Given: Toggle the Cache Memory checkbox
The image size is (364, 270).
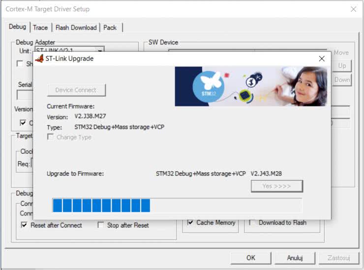Looking at the screenshot, I should click(190, 222).
